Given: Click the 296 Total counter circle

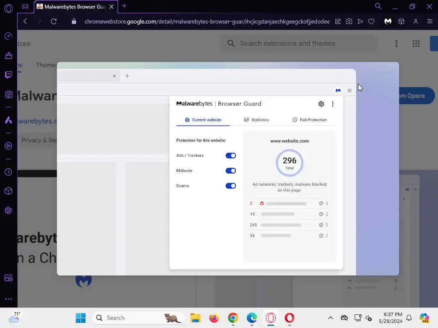Looking at the screenshot, I should (290, 163).
